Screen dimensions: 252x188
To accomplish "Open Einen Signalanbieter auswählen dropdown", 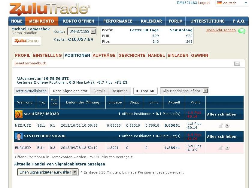I will (48, 172).
